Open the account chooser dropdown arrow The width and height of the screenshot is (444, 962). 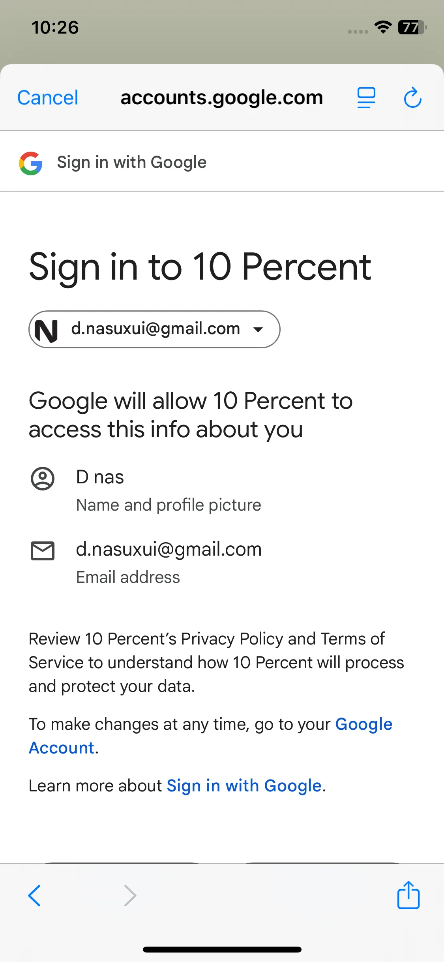point(258,330)
